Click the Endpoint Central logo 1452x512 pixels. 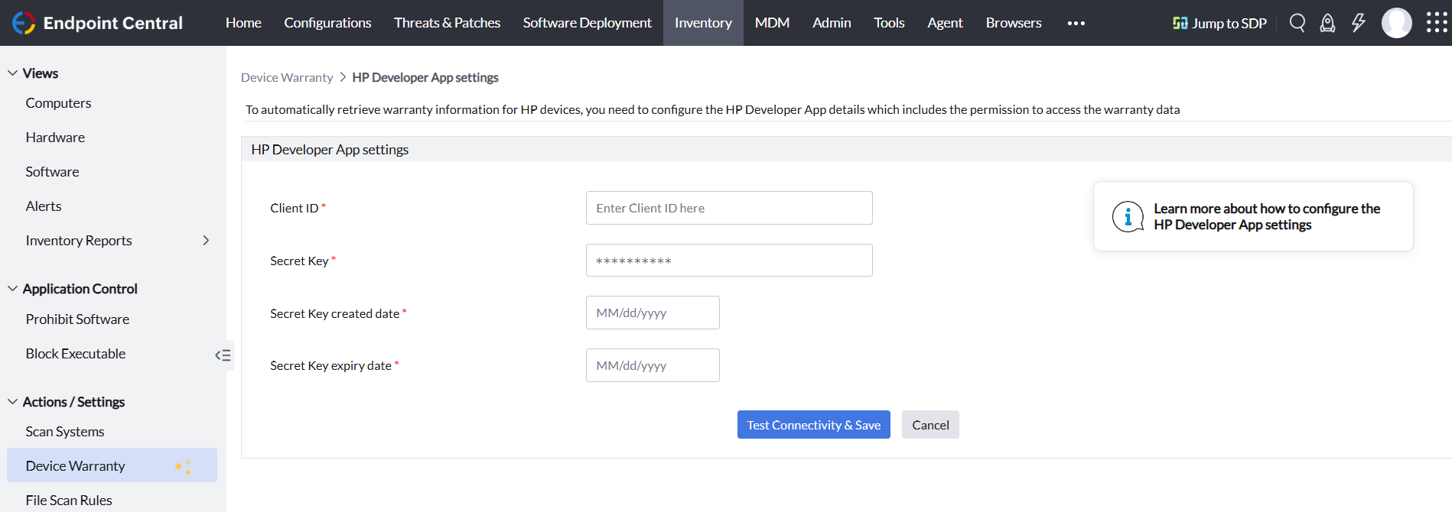(97, 23)
